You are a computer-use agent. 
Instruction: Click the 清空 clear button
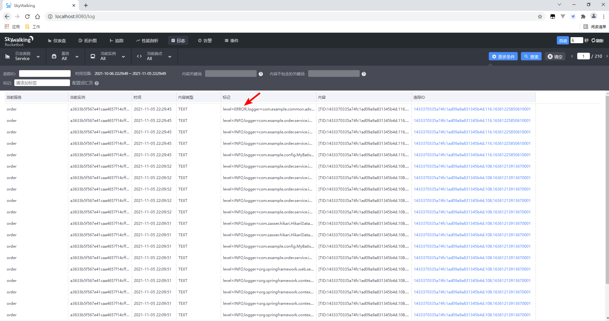(x=555, y=57)
